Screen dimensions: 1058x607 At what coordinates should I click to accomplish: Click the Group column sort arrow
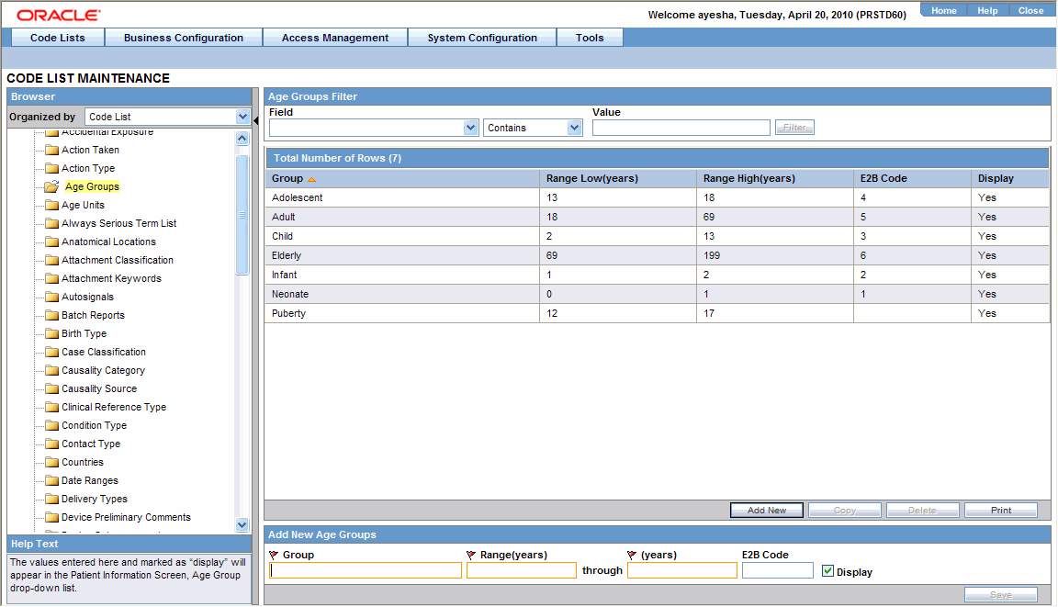click(311, 179)
